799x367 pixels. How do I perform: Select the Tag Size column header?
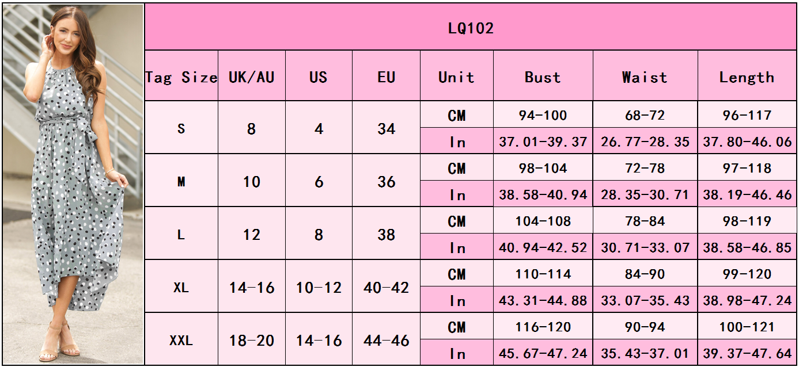pyautogui.click(x=181, y=77)
